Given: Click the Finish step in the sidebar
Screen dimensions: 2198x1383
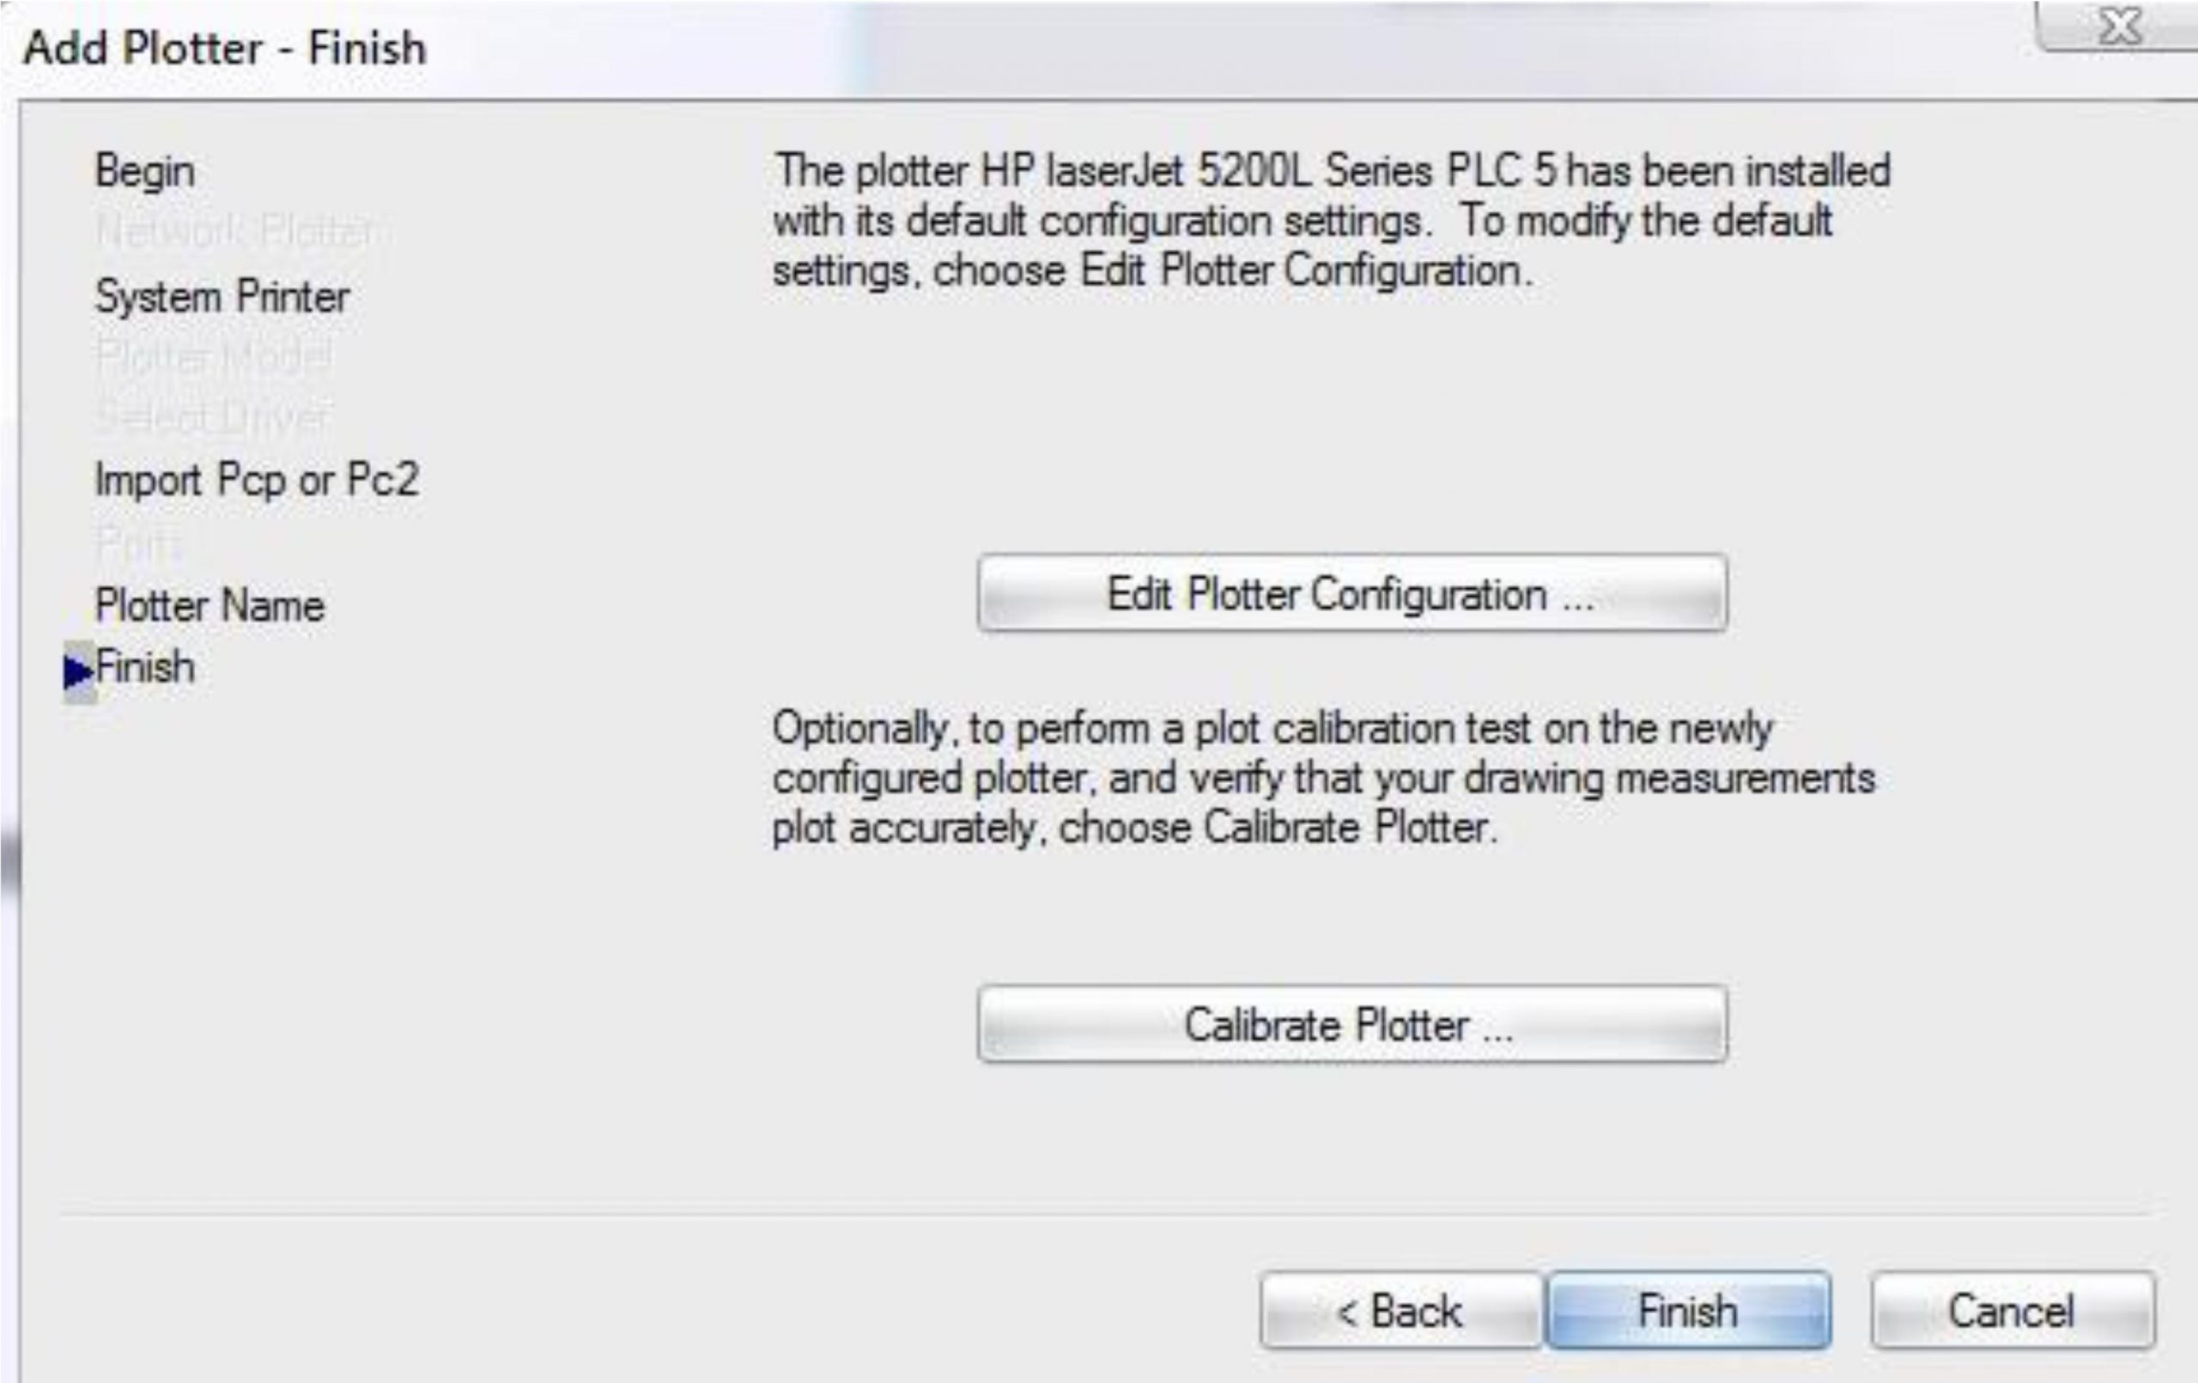Looking at the screenshot, I should click(x=146, y=667).
